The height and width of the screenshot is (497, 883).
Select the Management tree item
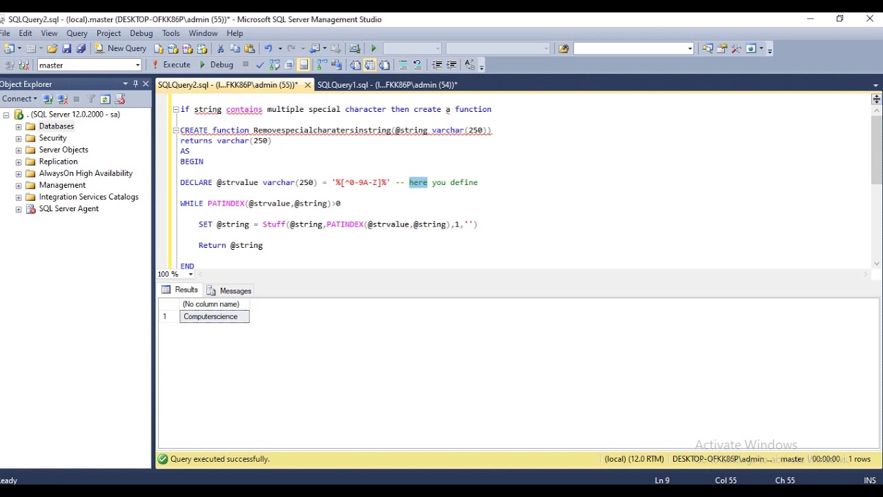[x=62, y=185]
